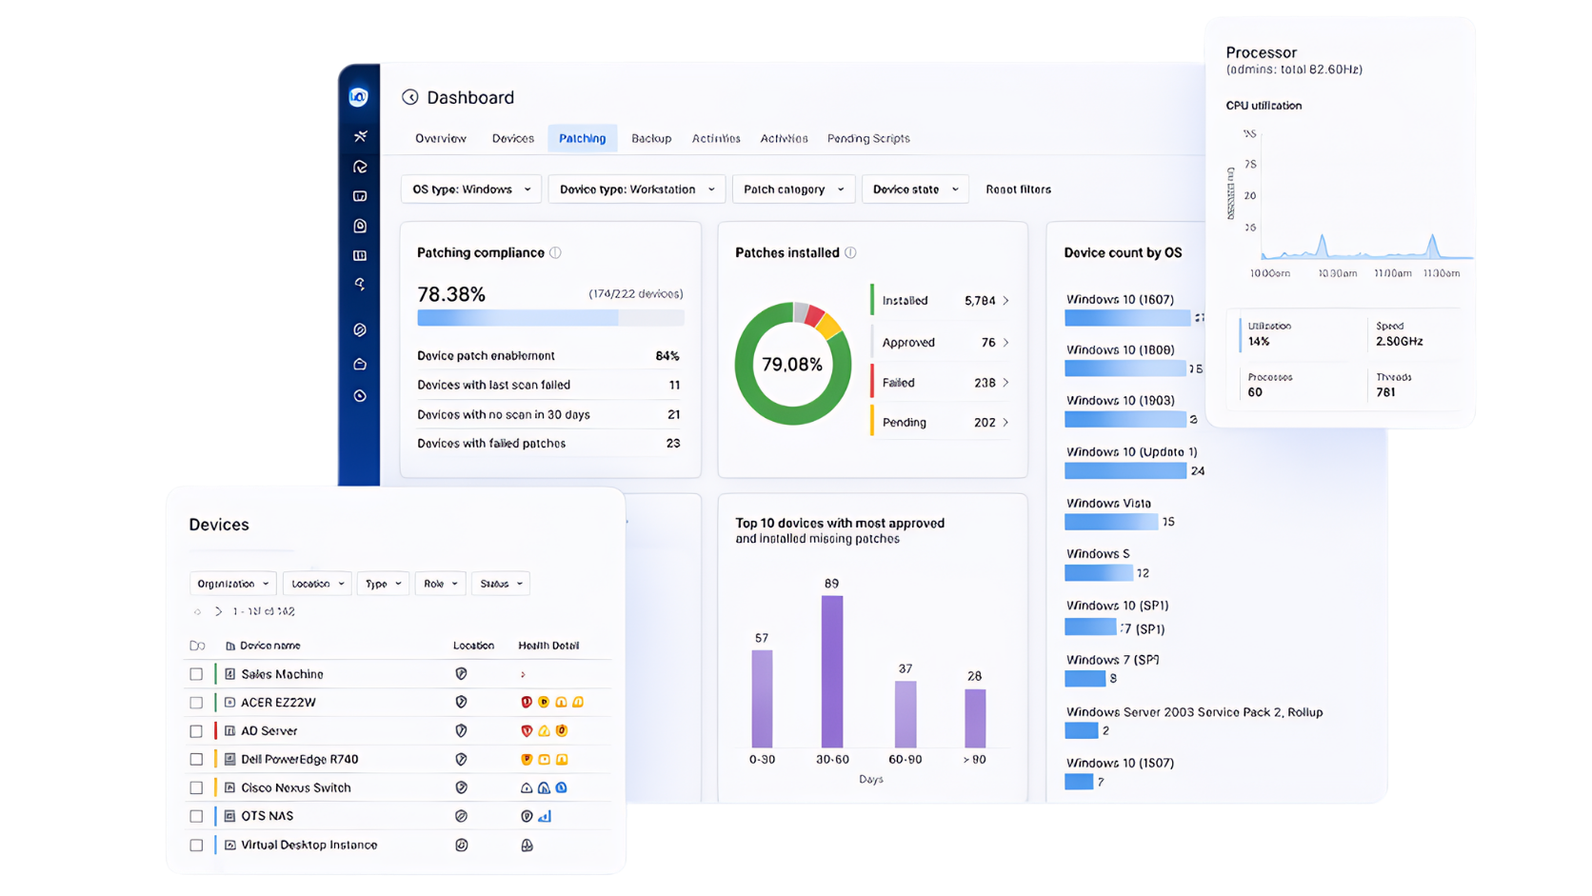The image size is (1592, 896).
Task: Open the Organization filter dropdown
Action: point(233,584)
